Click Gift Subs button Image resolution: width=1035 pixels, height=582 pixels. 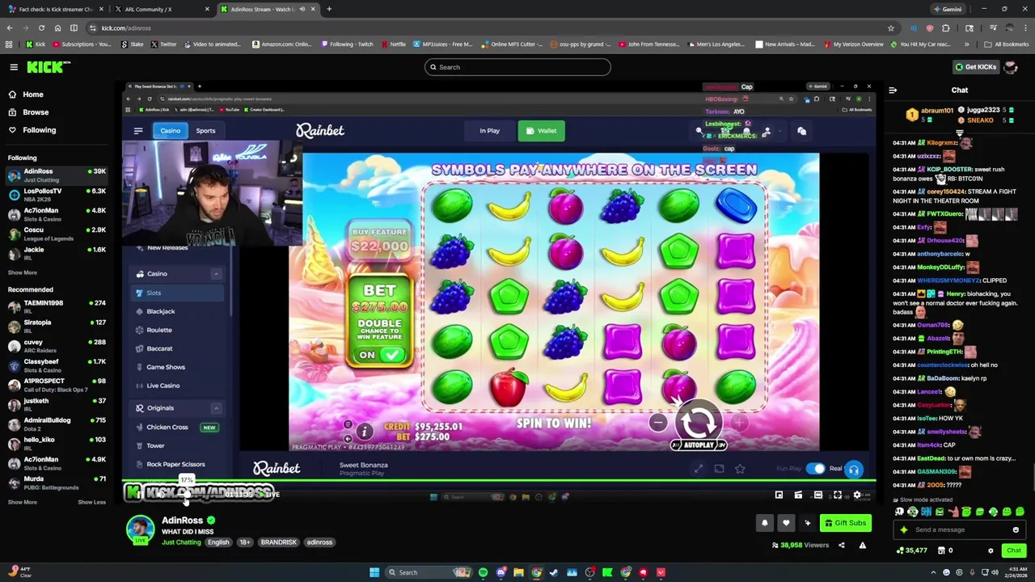845,523
